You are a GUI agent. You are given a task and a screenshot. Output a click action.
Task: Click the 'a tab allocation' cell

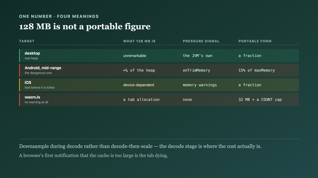[141, 100]
